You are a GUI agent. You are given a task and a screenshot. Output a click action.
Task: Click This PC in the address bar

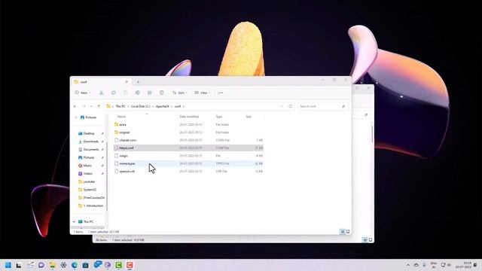(120, 106)
